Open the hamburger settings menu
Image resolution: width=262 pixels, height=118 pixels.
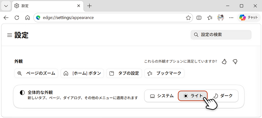tap(9, 35)
